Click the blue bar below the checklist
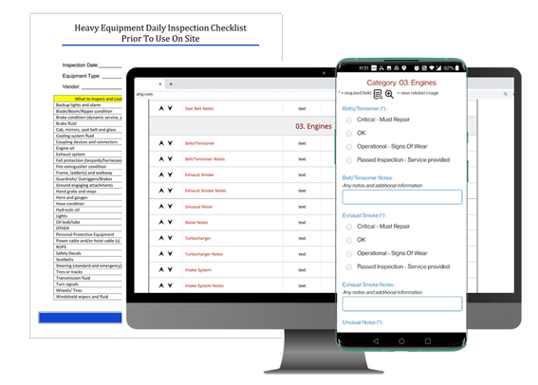Image resolution: width=538 pixels, height=385 pixels. [x=81, y=318]
